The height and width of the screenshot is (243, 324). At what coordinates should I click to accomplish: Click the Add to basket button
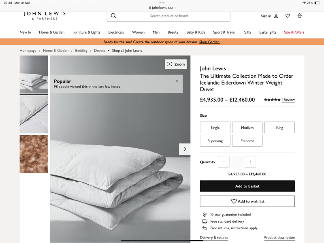[x=247, y=186]
